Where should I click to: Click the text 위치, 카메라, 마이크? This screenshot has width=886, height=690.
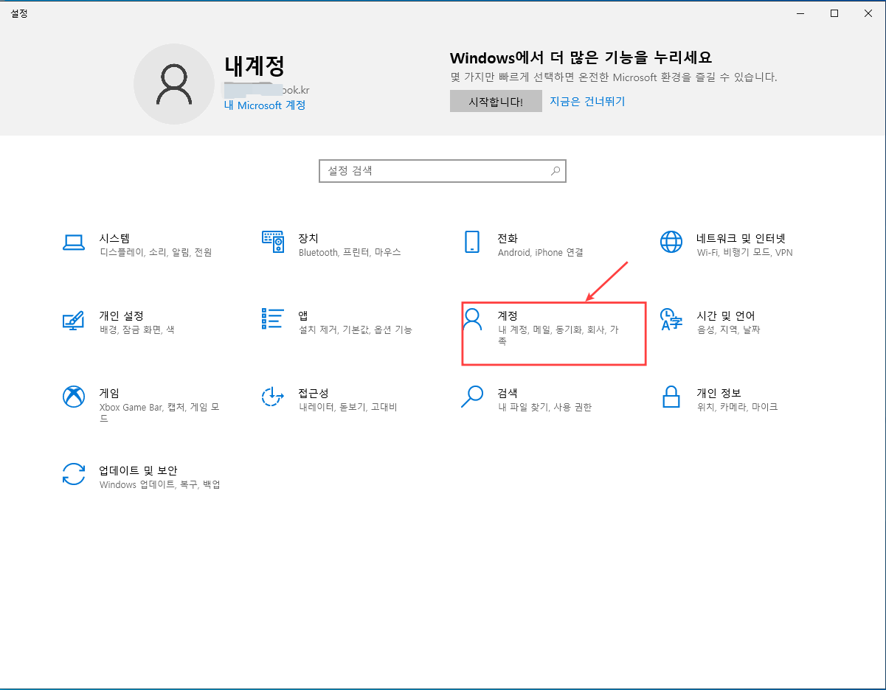point(738,407)
